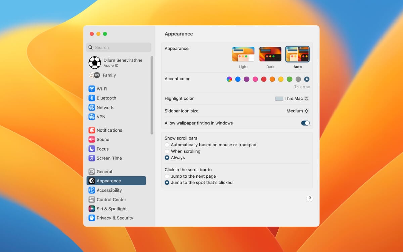Click the Siri & Spotlight icon
This screenshot has width=403, height=252.
pos(92,209)
